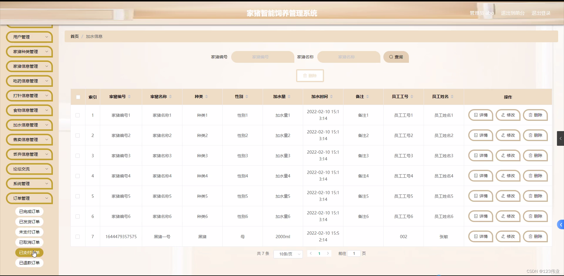Collapse the 订单管理 sidebar menu

(29, 198)
